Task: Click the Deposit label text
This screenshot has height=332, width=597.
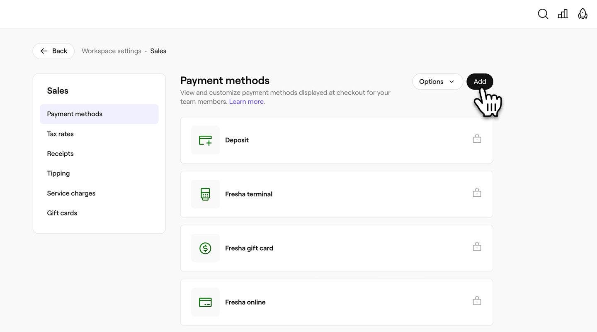Action: tap(237, 140)
